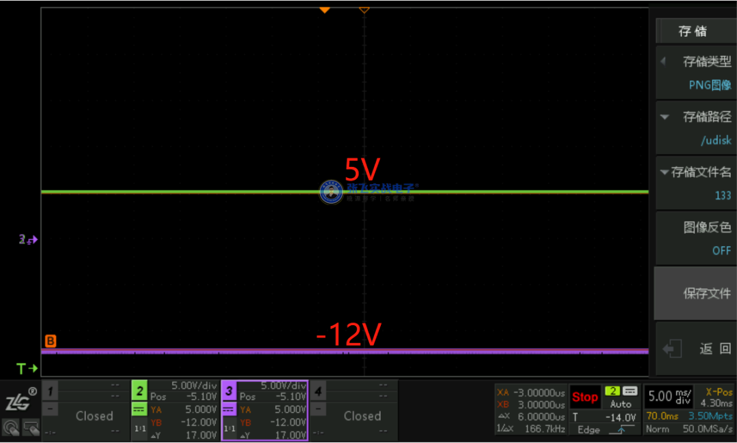Click channel 3 ΔY 17.00V reading
Viewport: 737px width, 443px height.
[273, 435]
